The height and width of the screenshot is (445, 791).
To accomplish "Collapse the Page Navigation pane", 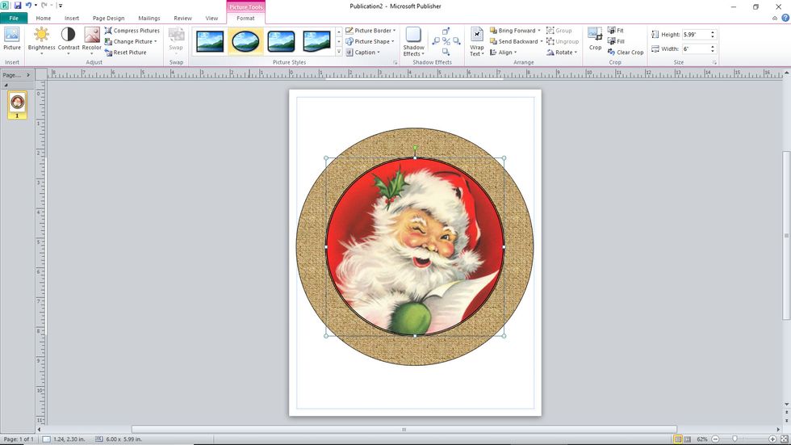I will 28,74.
